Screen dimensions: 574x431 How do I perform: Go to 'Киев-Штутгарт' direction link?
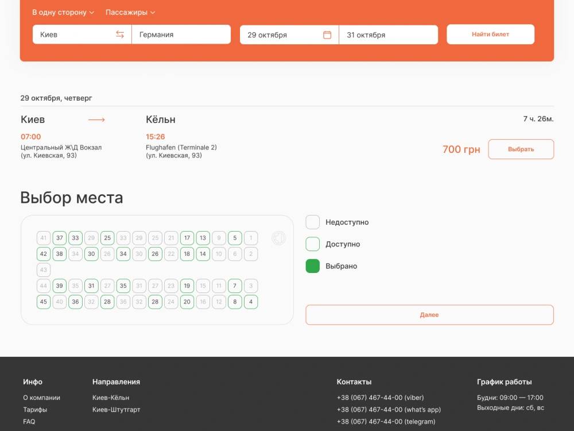(117, 410)
